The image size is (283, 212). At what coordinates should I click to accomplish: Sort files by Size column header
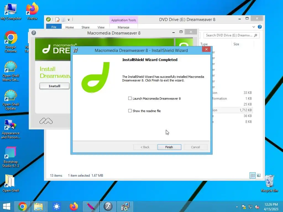coord(236,44)
